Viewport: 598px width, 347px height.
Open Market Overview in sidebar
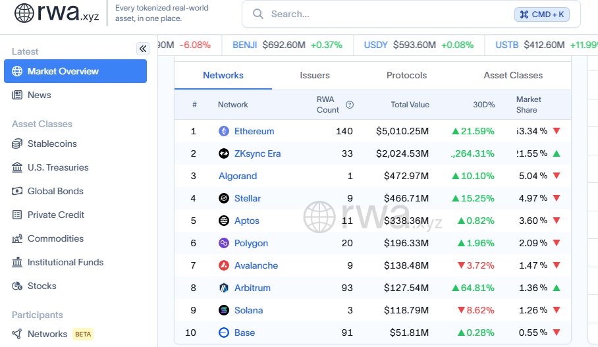pyautogui.click(x=76, y=71)
